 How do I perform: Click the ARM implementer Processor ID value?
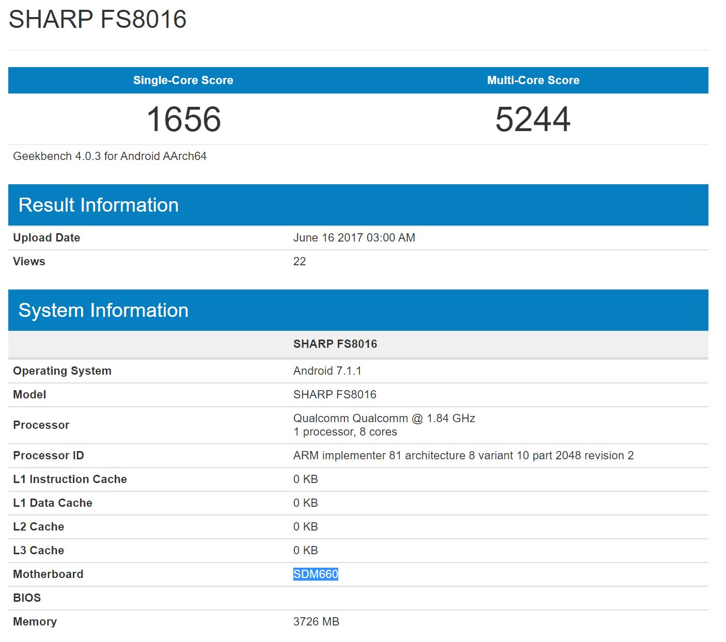click(x=463, y=456)
